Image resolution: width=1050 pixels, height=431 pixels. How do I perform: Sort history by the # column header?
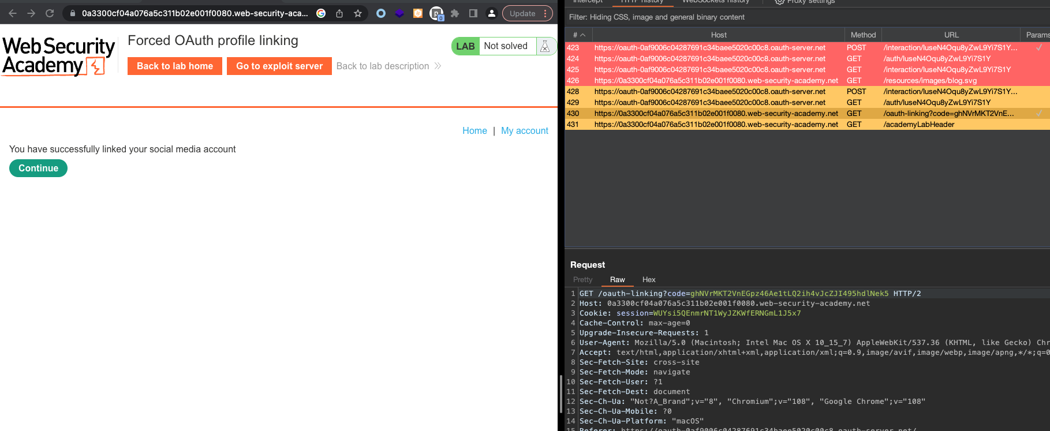[x=578, y=35]
